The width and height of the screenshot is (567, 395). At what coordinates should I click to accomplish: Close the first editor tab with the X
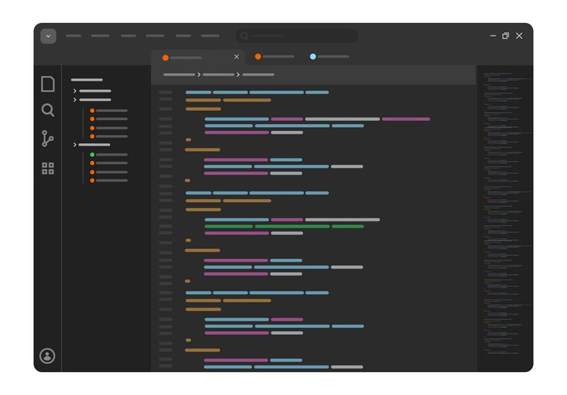pyautogui.click(x=236, y=57)
